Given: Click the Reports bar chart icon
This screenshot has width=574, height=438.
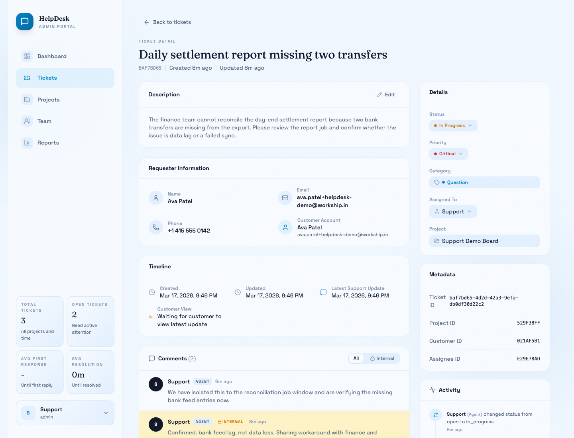Looking at the screenshot, I should coord(27,143).
